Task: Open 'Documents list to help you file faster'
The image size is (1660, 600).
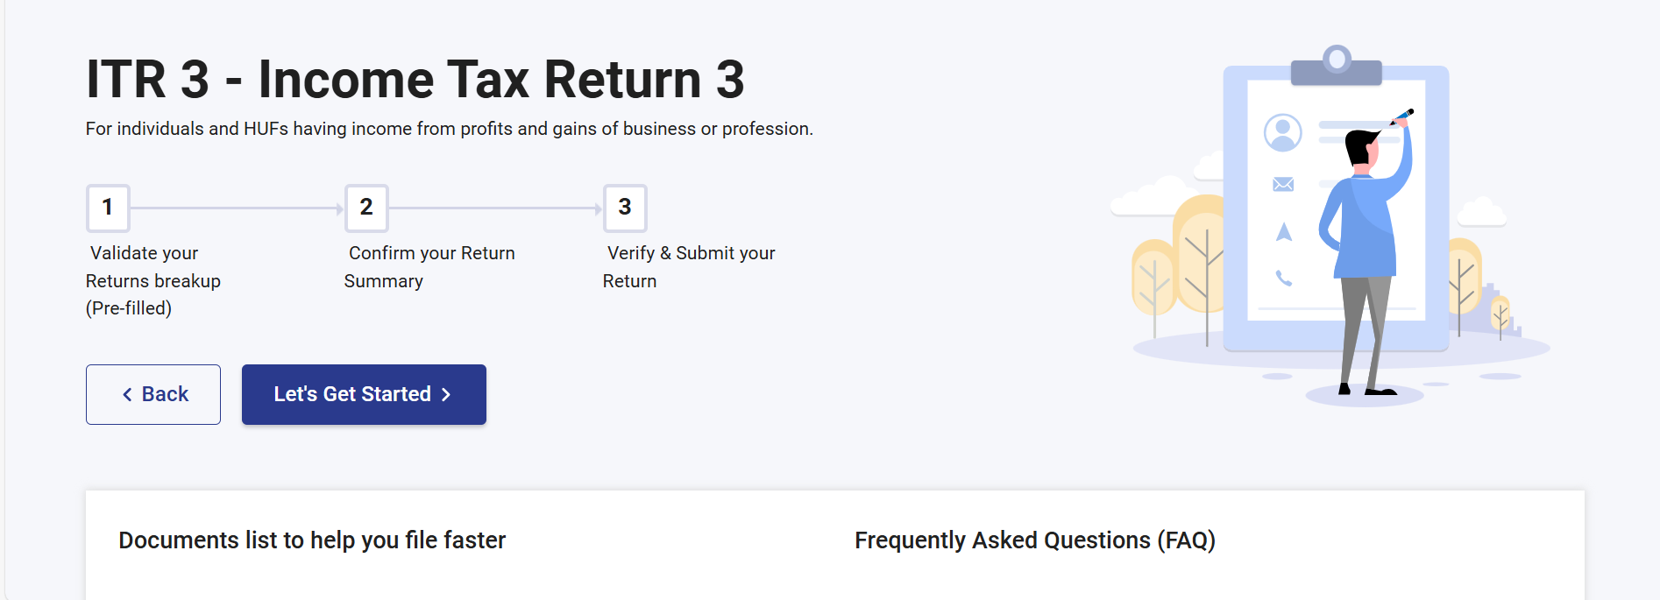Action: pos(312,540)
